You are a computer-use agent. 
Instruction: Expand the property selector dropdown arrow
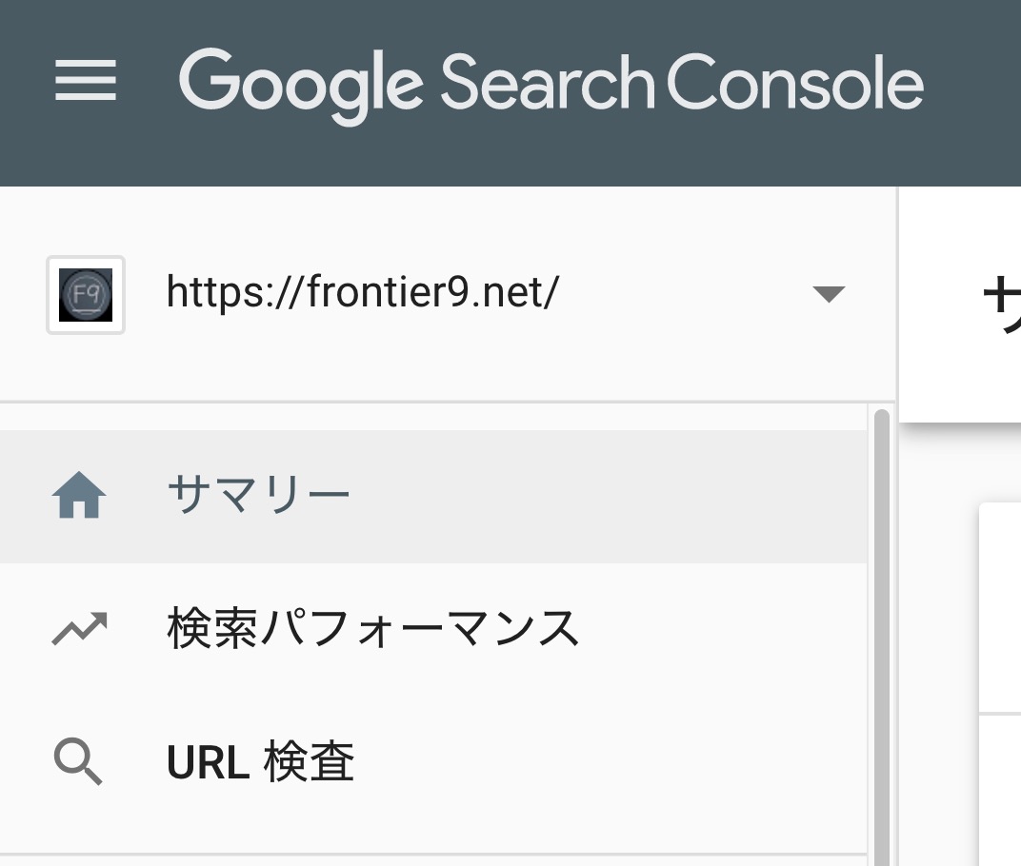click(x=829, y=294)
